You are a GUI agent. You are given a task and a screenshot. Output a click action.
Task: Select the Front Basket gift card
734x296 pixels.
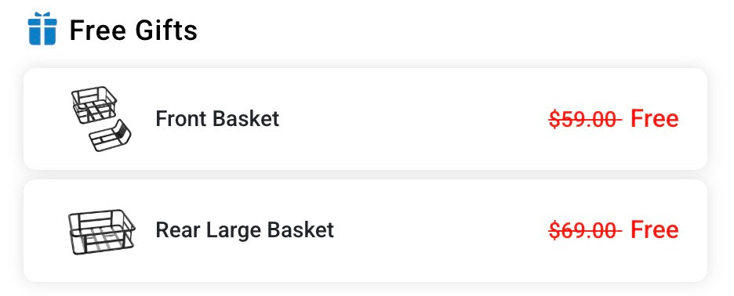pyautogui.click(x=365, y=119)
